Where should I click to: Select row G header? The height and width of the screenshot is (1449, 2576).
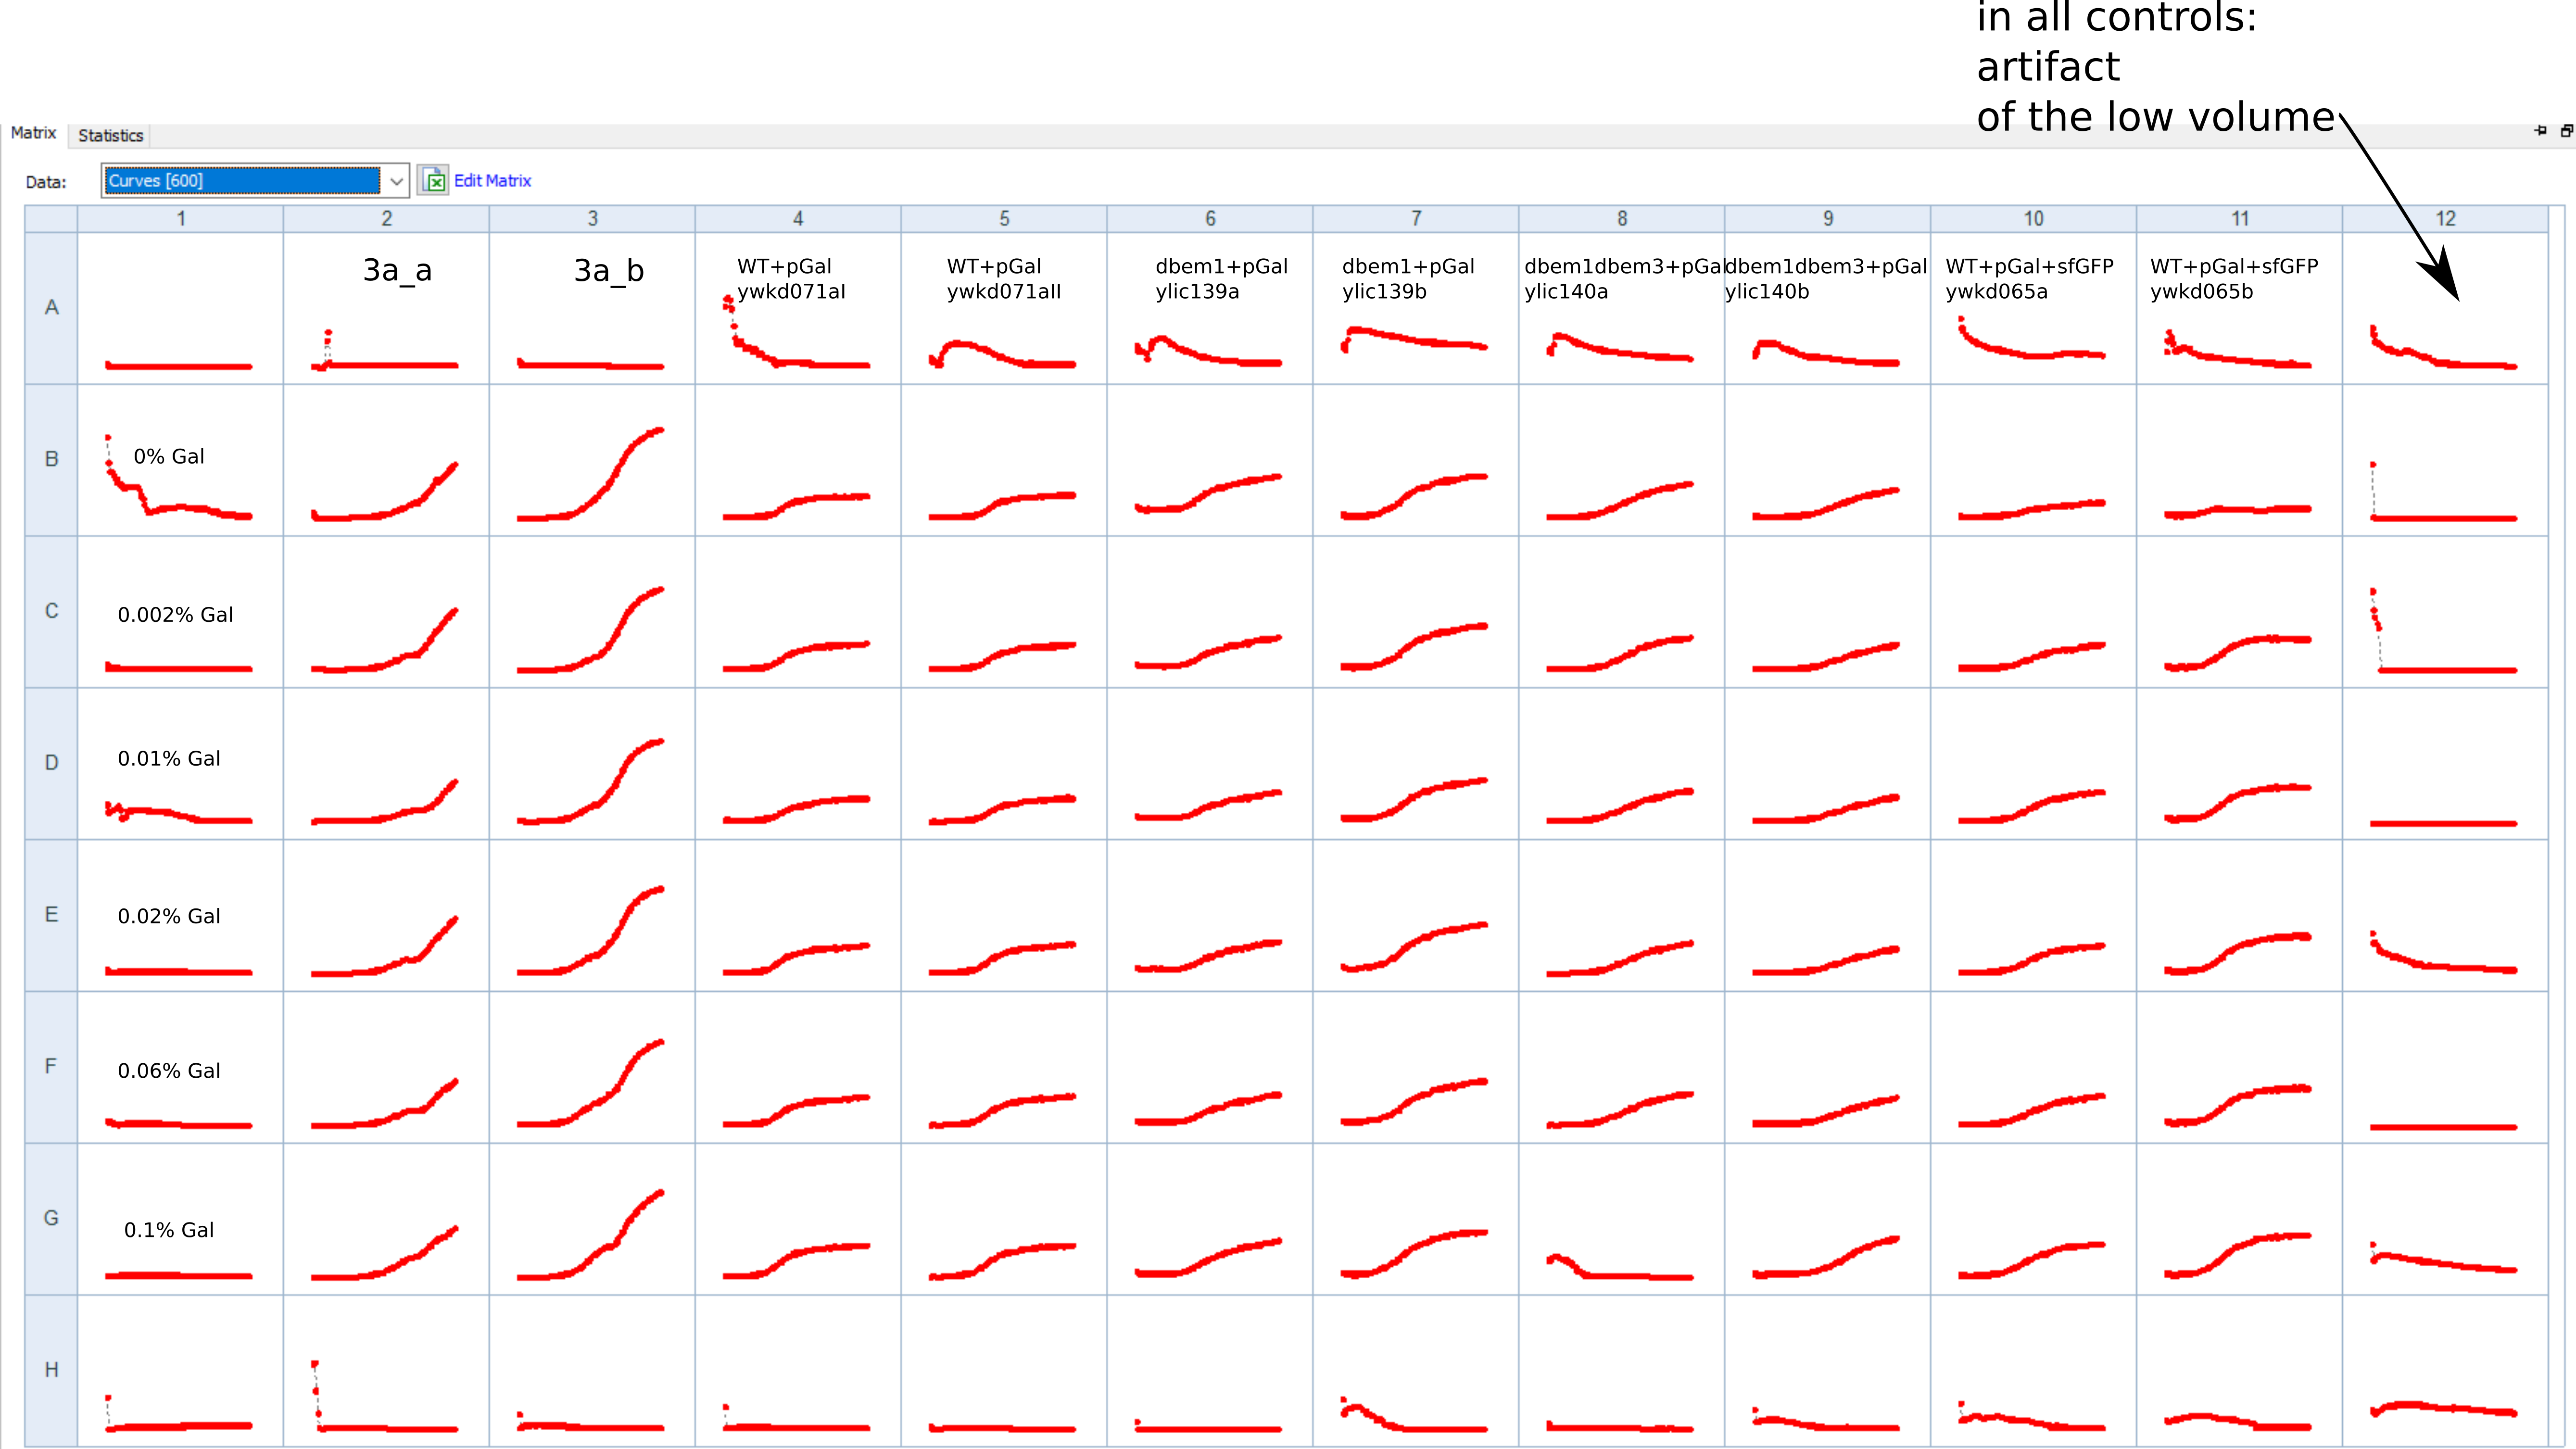pyautogui.click(x=51, y=1219)
